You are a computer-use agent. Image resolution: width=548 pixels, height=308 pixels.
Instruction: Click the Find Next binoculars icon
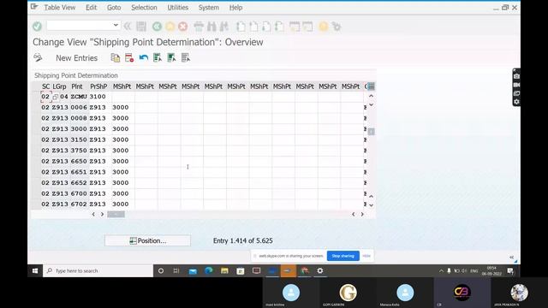224,27
